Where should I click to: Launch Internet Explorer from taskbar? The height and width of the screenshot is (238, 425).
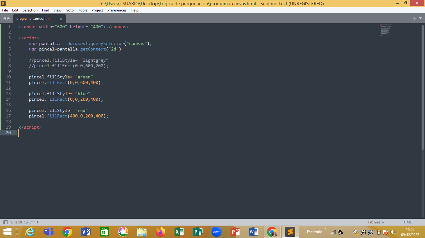30,232
